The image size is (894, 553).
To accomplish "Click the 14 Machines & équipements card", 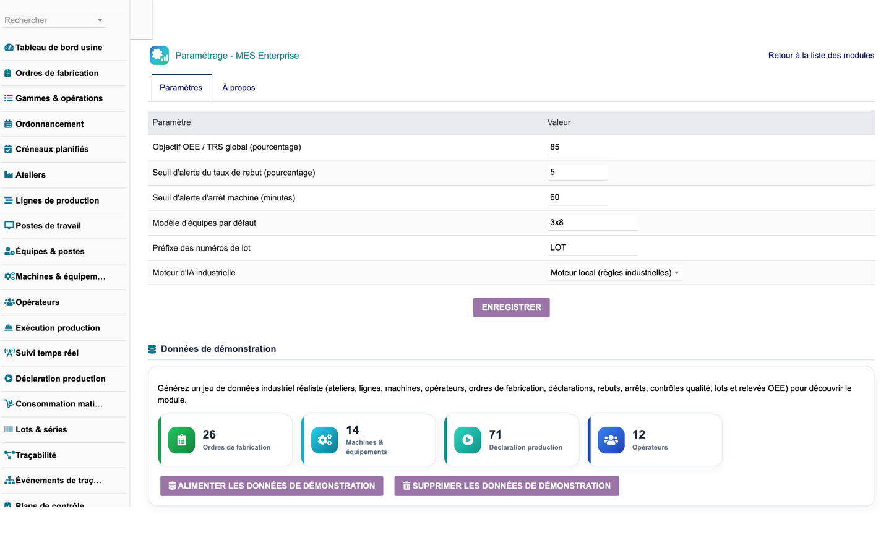I will 369,440.
